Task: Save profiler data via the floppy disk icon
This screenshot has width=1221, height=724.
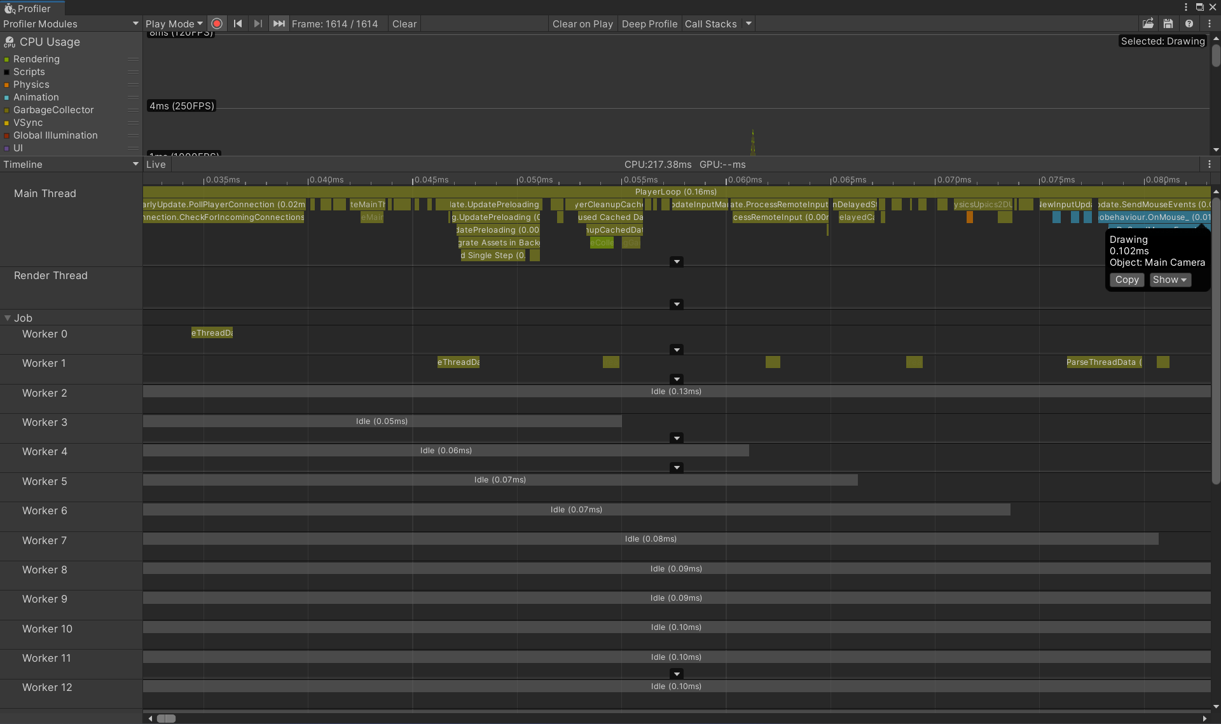Action: point(1168,24)
